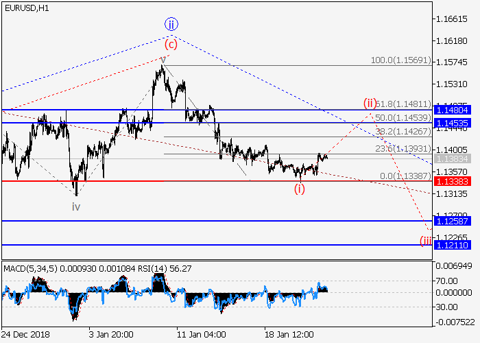The width and height of the screenshot is (480, 343).
Task: Select the iv wave label
Action: pos(76,205)
